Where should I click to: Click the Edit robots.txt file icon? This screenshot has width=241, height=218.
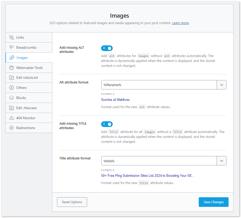click(12, 78)
